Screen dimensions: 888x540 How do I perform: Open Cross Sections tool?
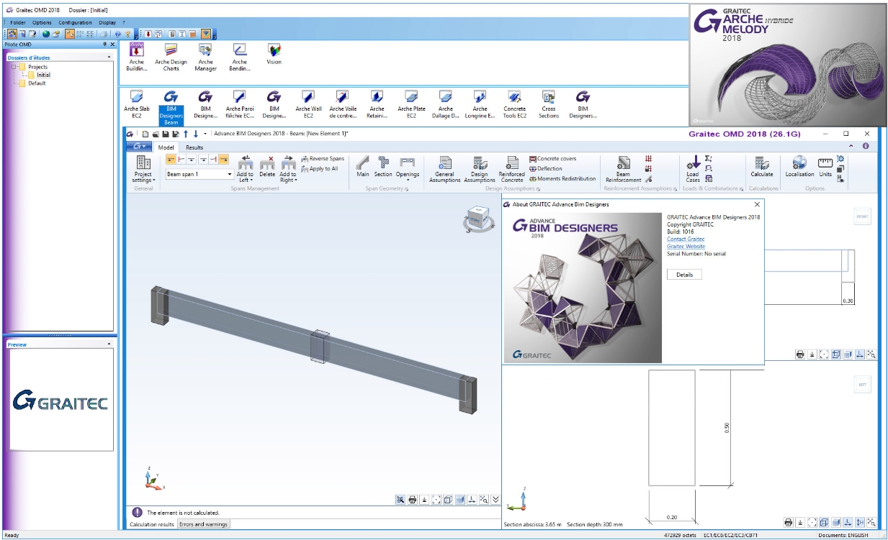coord(549,104)
